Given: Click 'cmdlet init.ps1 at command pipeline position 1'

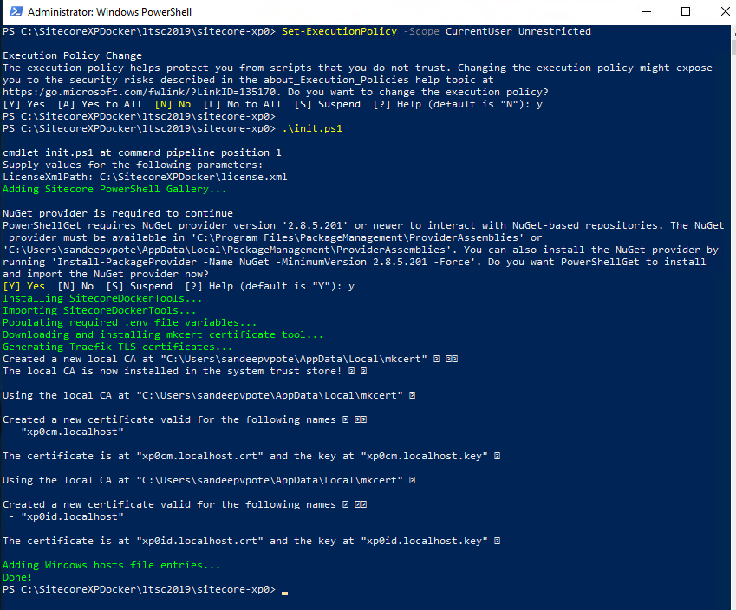Looking at the screenshot, I should pos(142,152).
